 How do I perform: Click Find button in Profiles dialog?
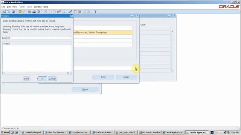pos(26,79)
